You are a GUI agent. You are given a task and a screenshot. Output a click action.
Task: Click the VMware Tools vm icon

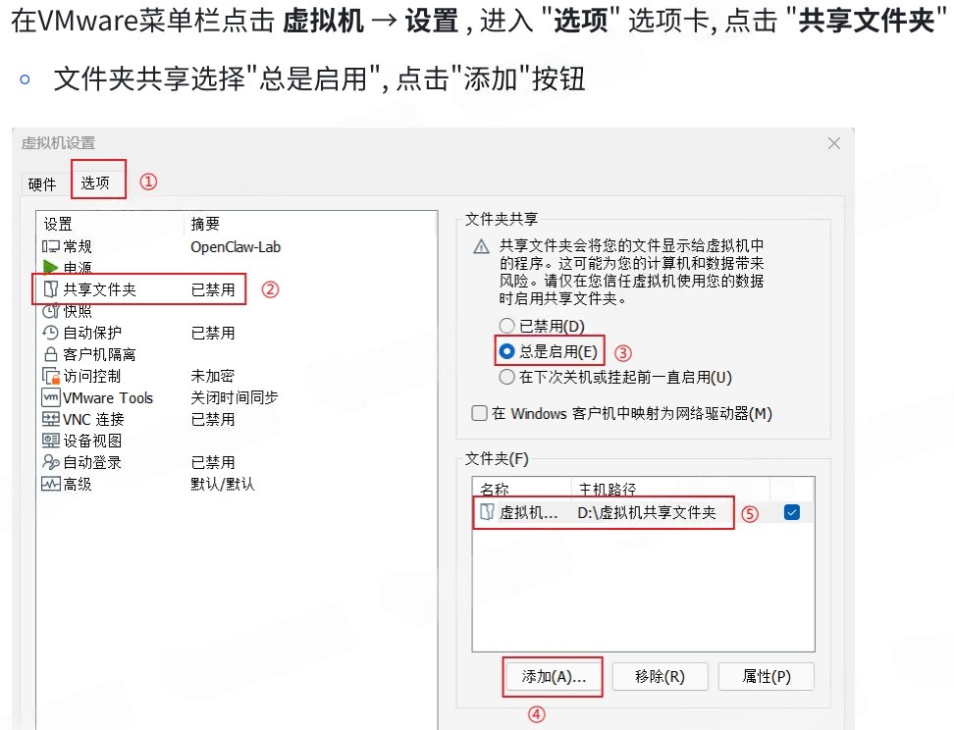tap(51, 397)
